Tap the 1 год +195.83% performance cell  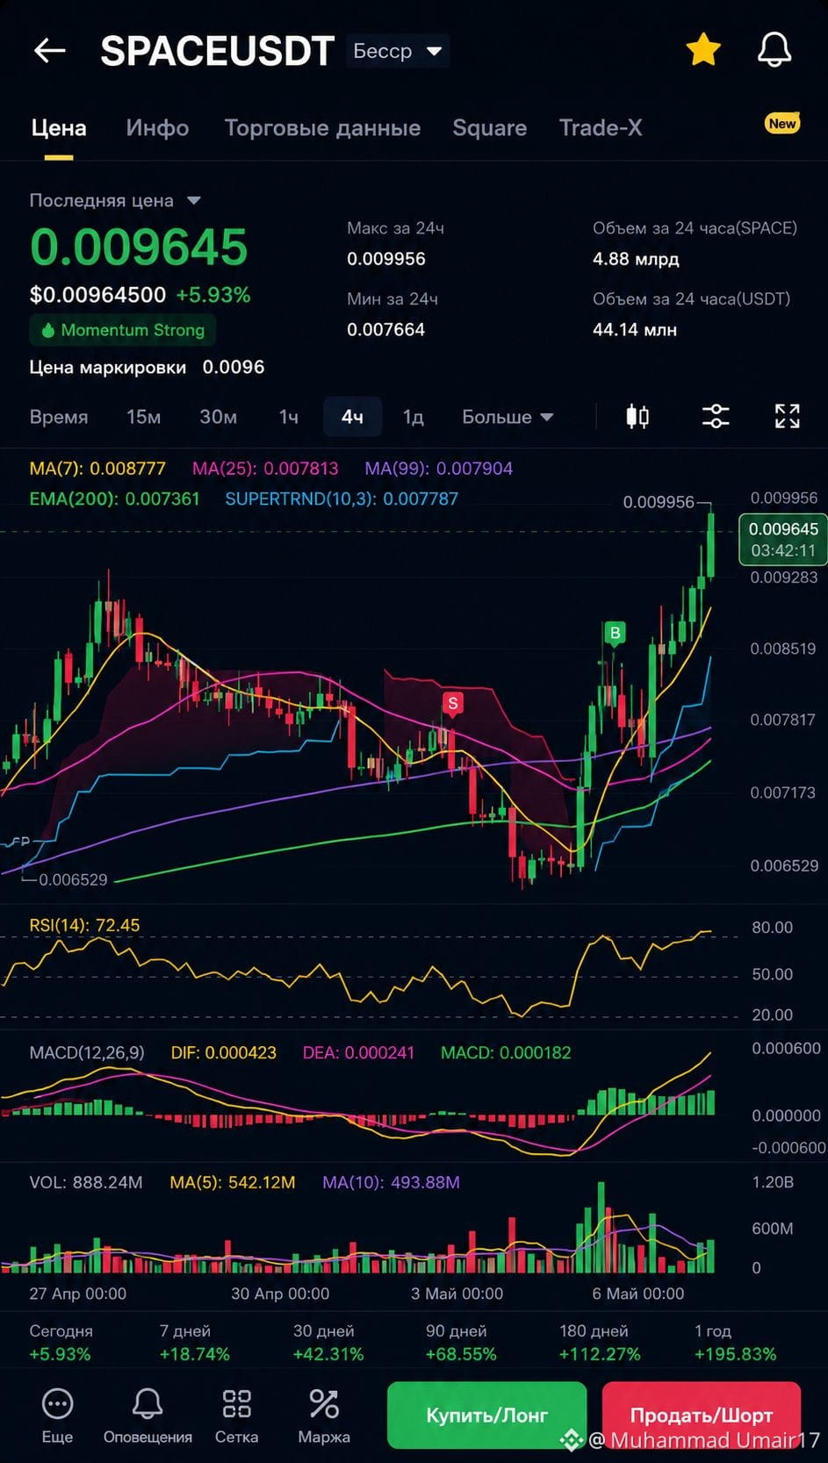pyautogui.click(x=735, y=1343)
